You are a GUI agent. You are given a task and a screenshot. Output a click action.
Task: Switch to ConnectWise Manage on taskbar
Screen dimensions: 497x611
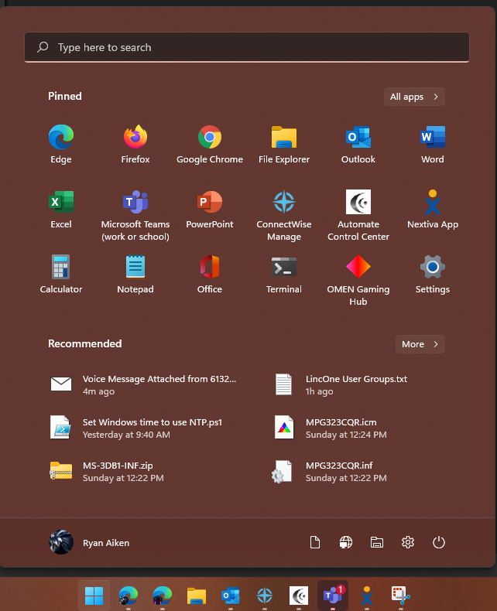tap(265, 596)
